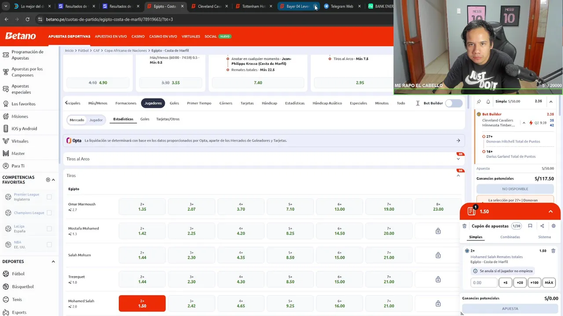Viewport: 563px width, 316px height.
Task: Reload the page with the browser refresh icon
Action: [27, 19]
